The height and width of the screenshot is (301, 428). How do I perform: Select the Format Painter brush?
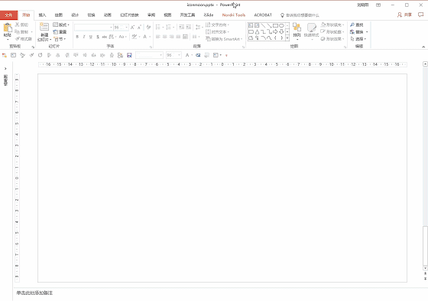pos(17,39)
